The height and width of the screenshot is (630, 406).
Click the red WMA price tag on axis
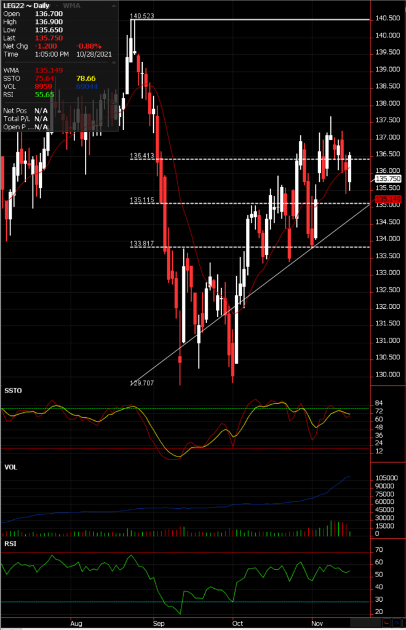click(389, 199)
